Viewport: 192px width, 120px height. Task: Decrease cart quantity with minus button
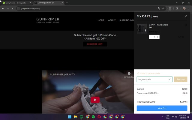[151, 37]
